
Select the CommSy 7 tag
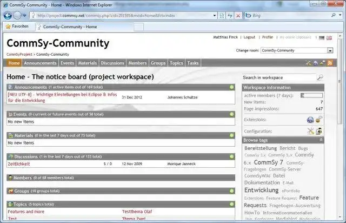pos(268,162)
